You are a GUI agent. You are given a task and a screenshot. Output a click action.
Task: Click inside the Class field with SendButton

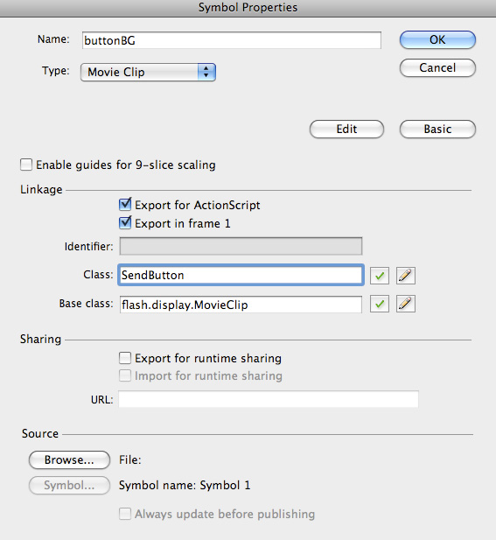[x=241, y=275]
